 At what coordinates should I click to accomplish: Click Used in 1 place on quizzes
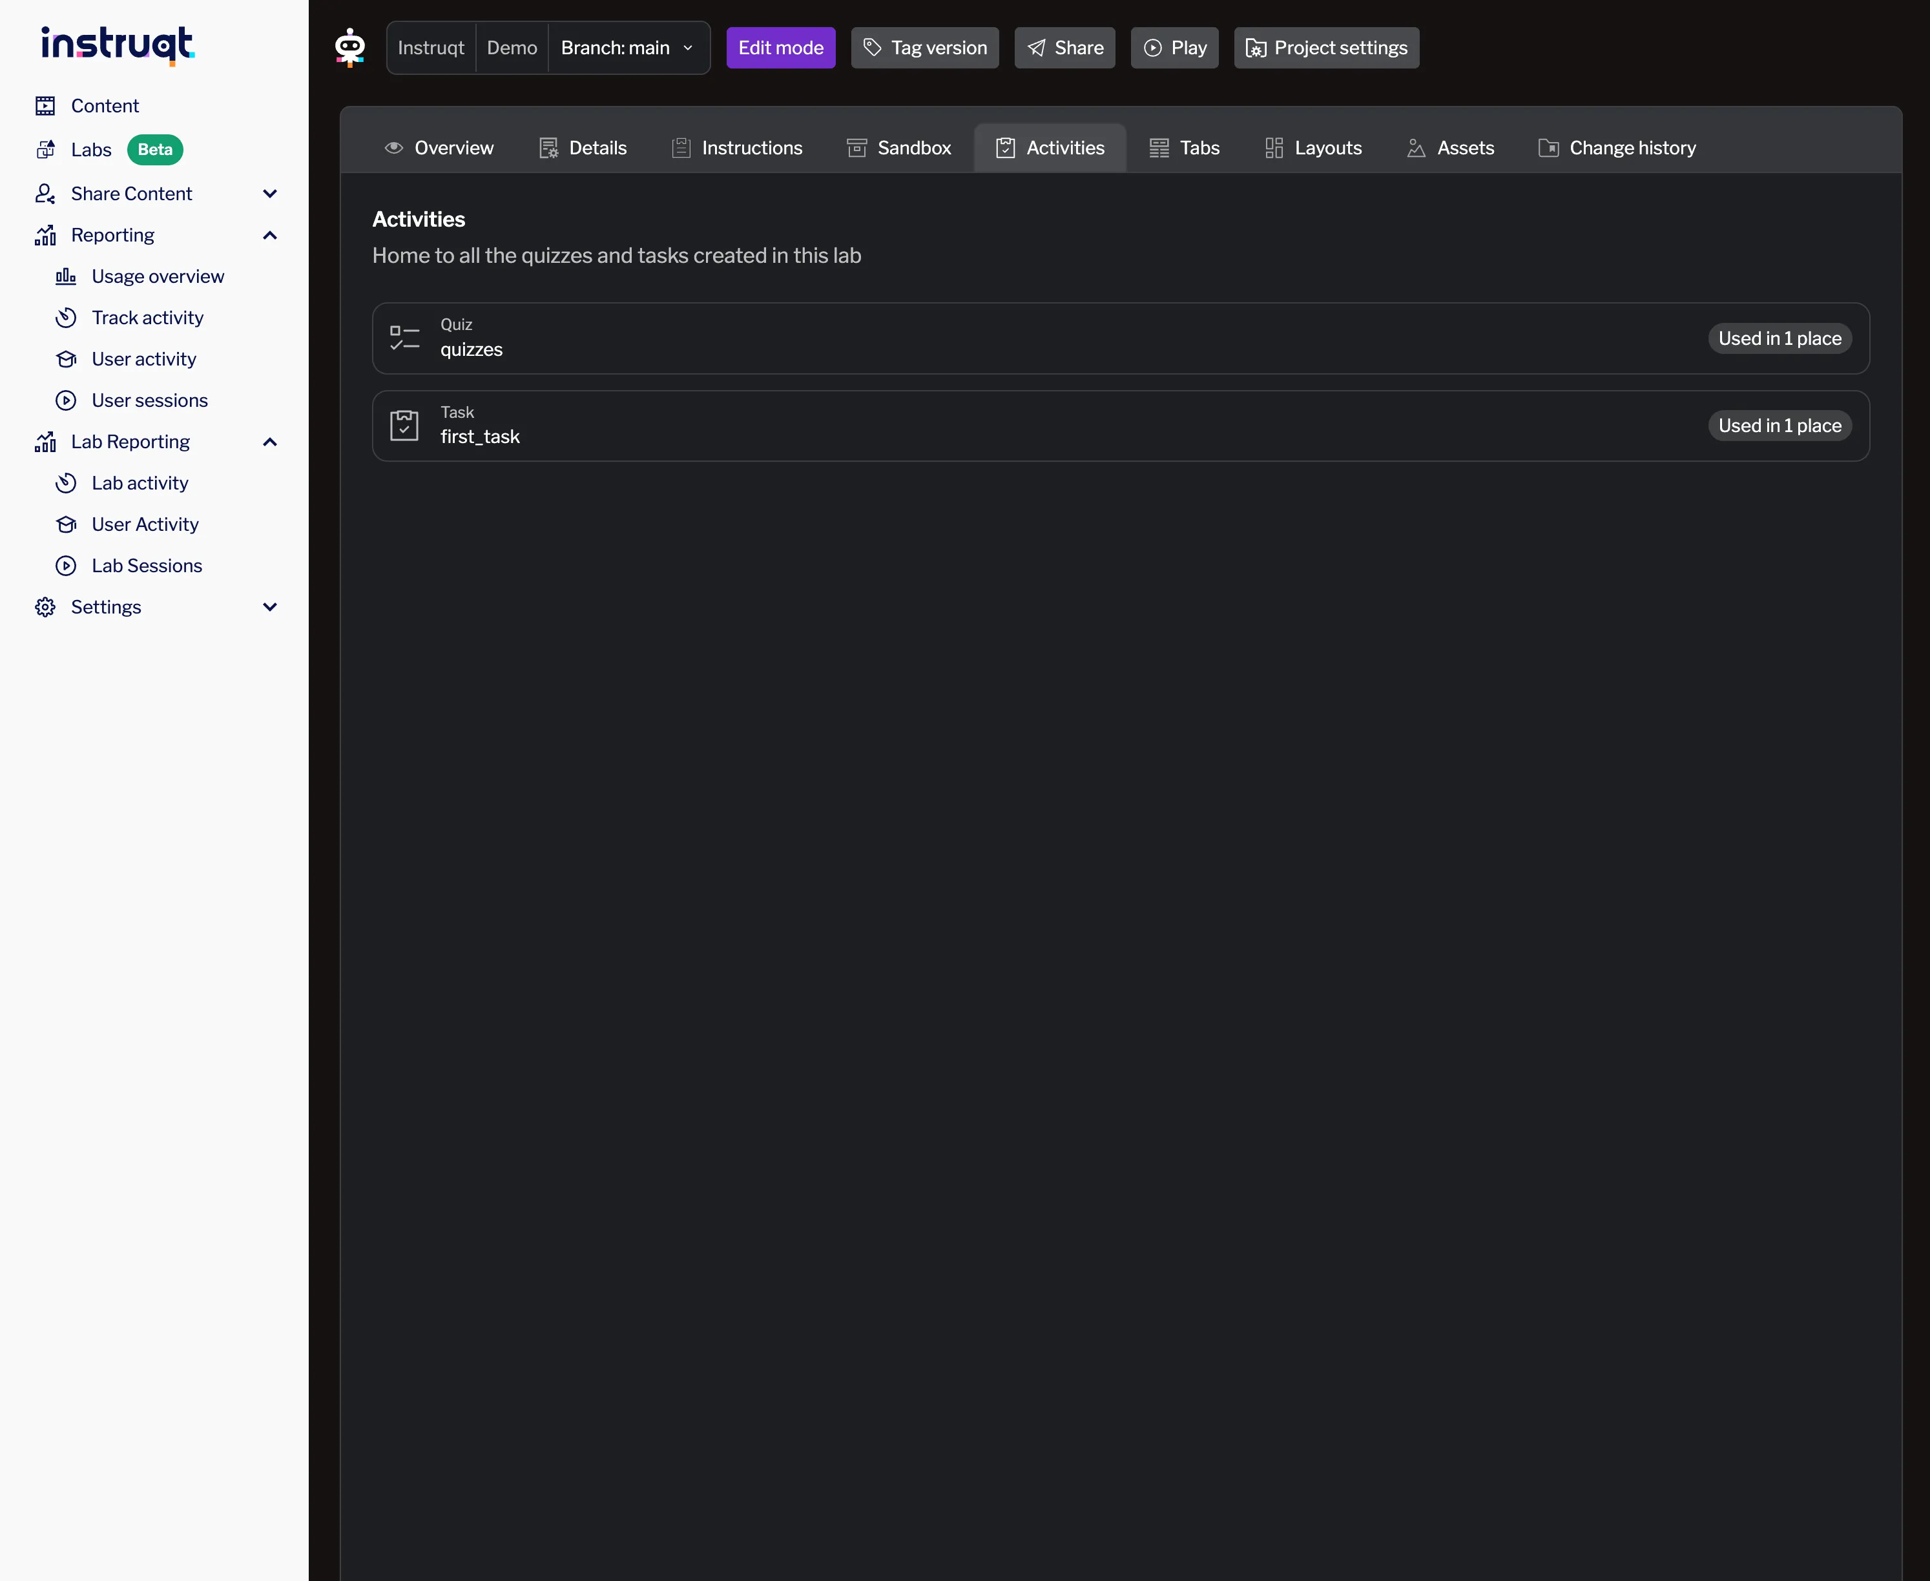point(1780,338)
